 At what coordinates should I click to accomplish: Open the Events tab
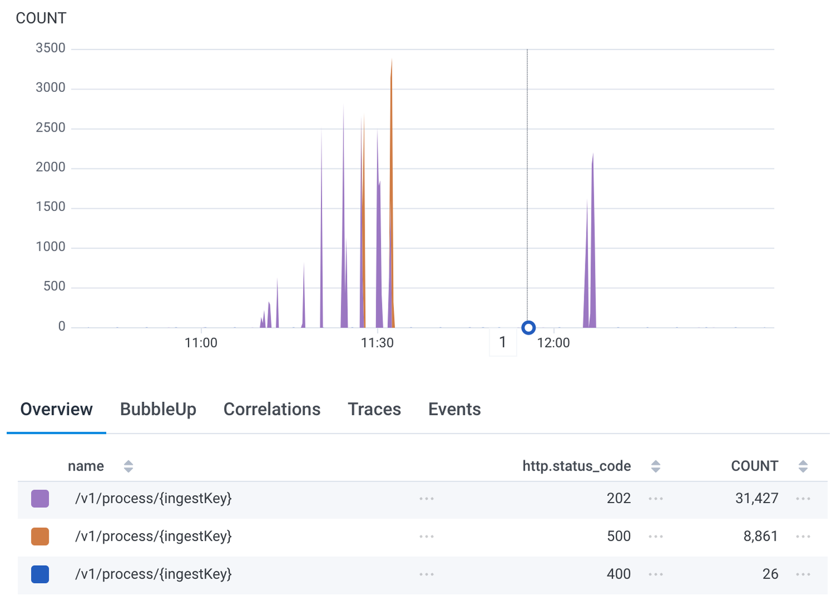(454, 409)
